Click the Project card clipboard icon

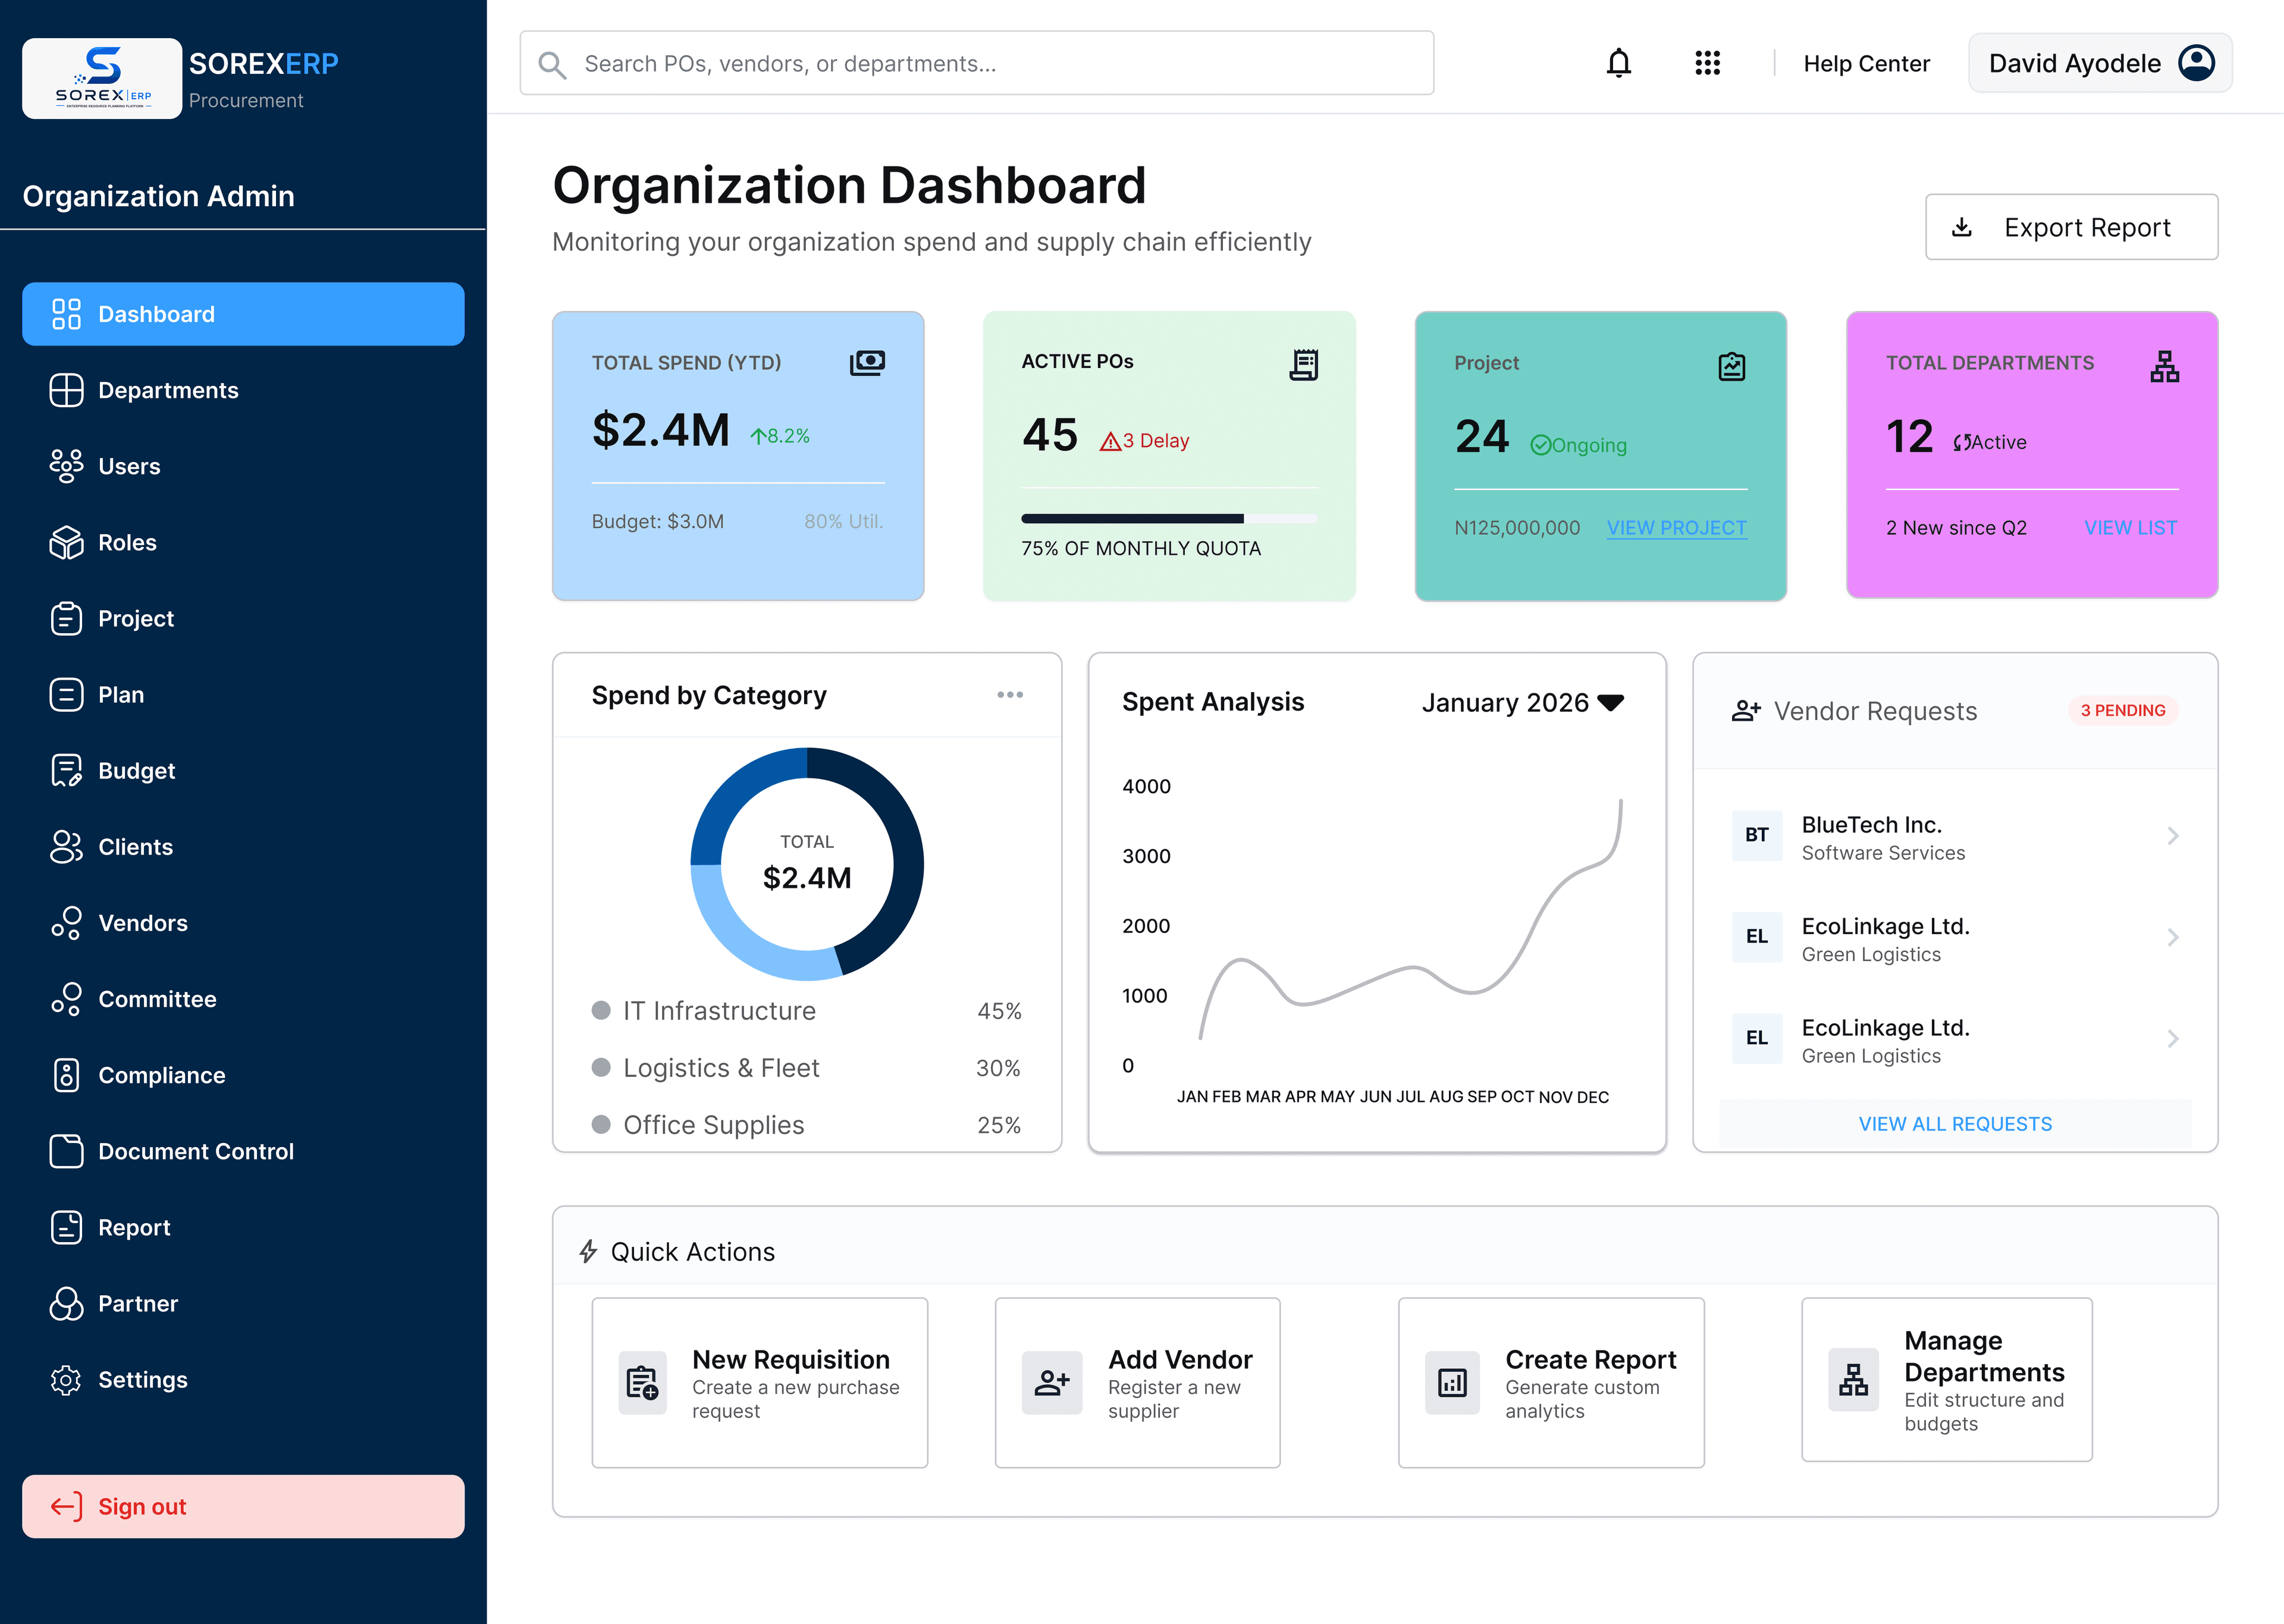[1731, 366]
